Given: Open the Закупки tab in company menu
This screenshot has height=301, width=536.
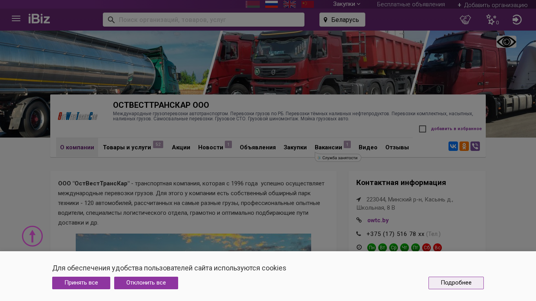Looking at the screenshot, I should coord(295,147).
